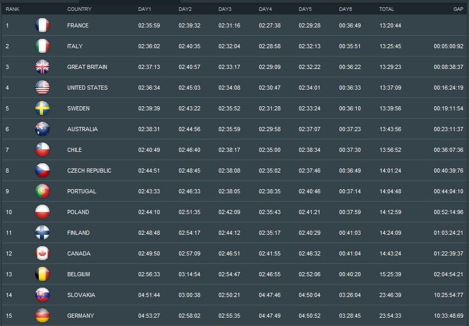This screenshot has height=326, width=469.
Task: Click the POLAND country name
Action: 78,212
